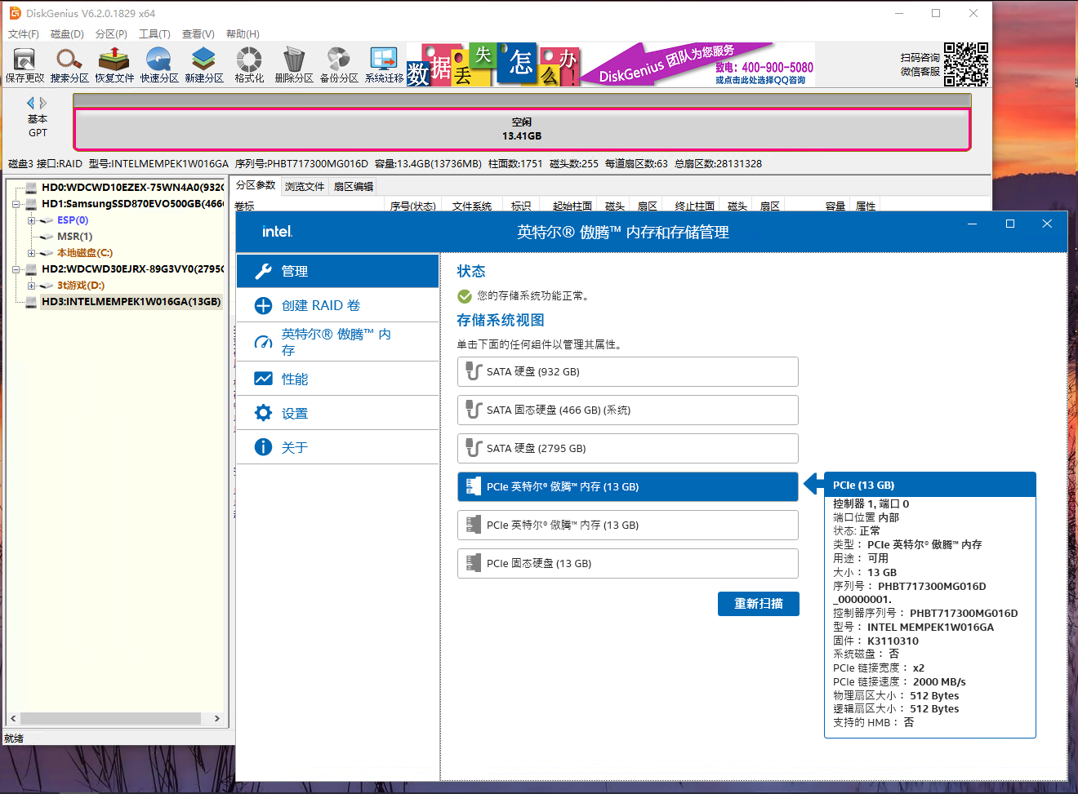
Task: Click the disk navigation right arrow
Action: [x=43, y=103]
